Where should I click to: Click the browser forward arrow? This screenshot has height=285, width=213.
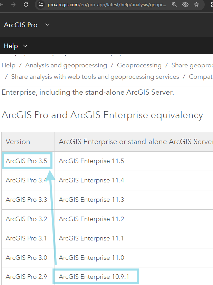13,4
